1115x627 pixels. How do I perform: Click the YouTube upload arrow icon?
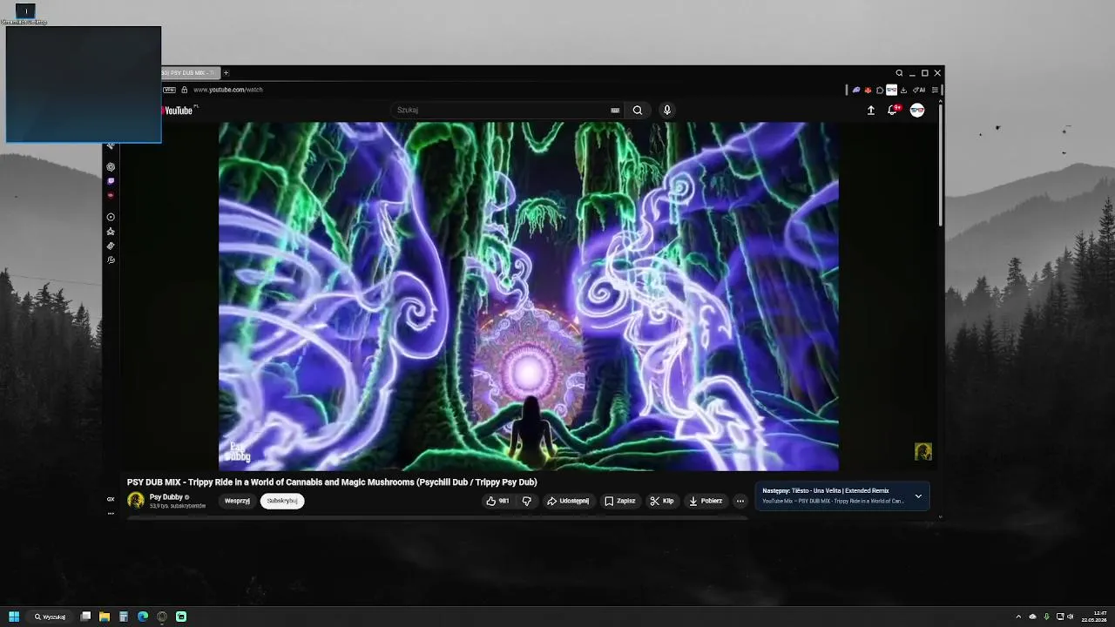[x=870, y=111]
